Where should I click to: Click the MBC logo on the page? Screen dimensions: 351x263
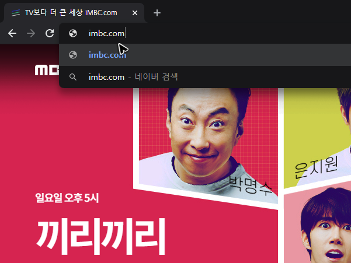tap(47, 70)
